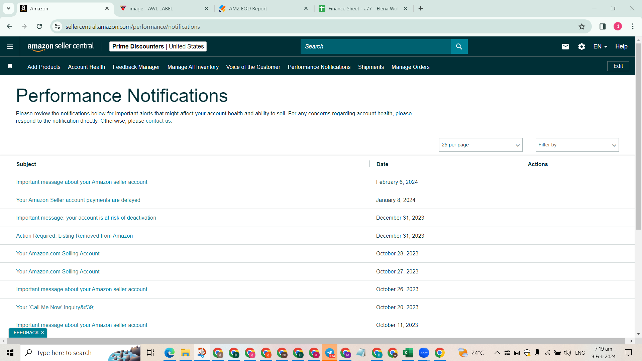
Task: Open the tab search dropdown arrow
Action: (8, 8)
